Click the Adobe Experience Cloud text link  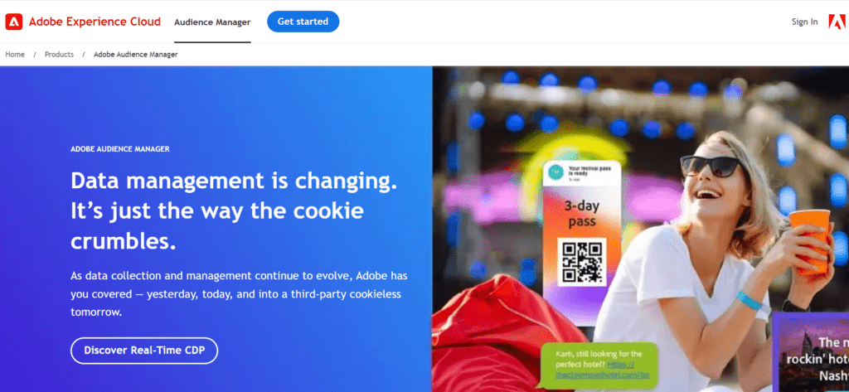tap(95, 22)
